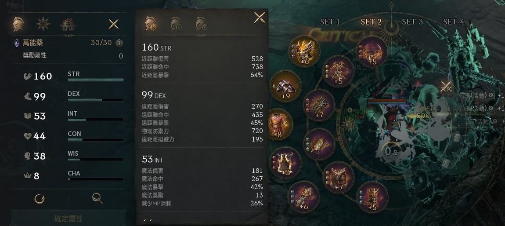Image resolution: width=505 pixels, height=226 pixels.
Task: Click the universal potion info icon
Action: [119, 43]
